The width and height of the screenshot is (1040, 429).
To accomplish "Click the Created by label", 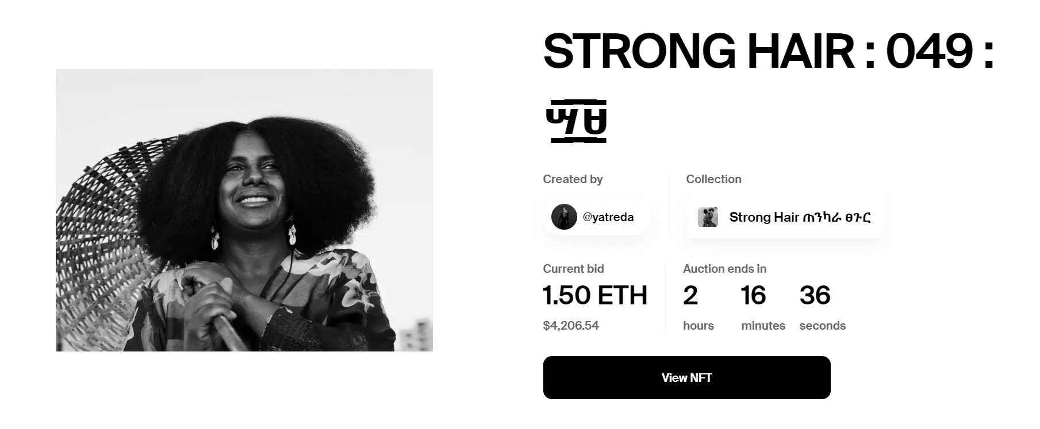I will pos(573,179).
